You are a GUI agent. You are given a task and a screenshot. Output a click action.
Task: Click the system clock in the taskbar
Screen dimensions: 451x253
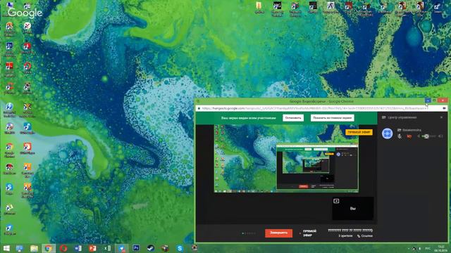(x=441, y=248)
